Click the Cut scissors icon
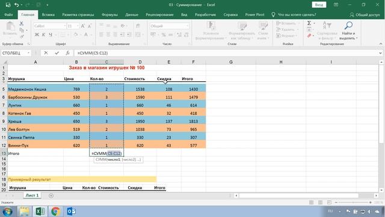385x217 pixels. [22, 24]
